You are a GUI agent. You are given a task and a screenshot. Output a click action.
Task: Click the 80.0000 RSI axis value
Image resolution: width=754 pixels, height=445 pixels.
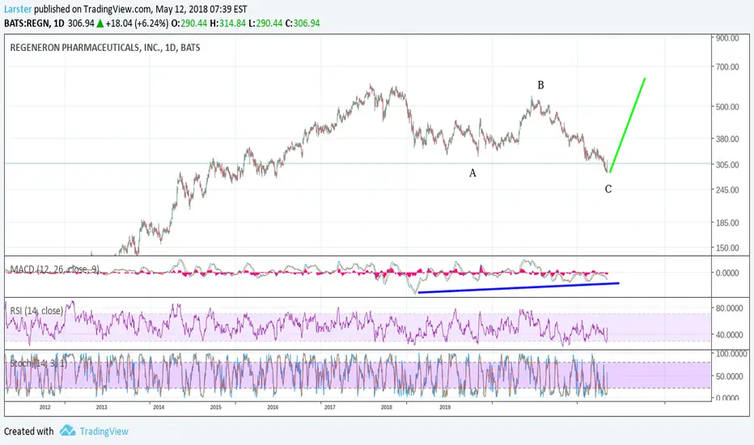[x=730, y=308]
